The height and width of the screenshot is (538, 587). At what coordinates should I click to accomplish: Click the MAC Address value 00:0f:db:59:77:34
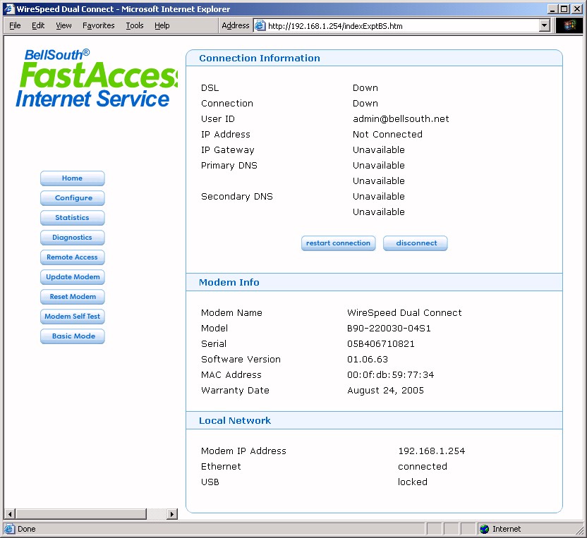390,375
